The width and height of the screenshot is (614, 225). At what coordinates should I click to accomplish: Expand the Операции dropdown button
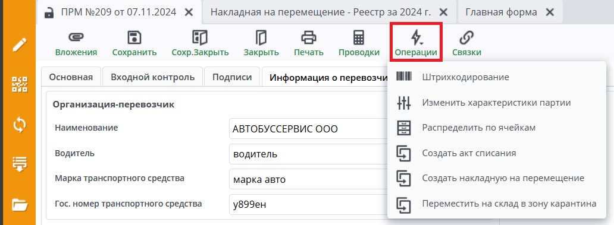[416, 42]
